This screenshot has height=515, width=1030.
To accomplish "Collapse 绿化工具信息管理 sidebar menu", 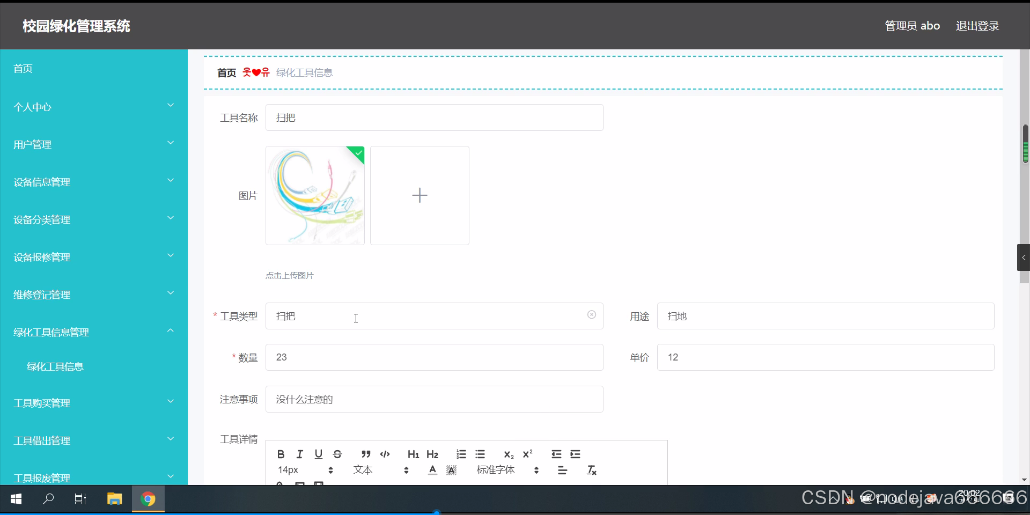I will tap(94, 332).
